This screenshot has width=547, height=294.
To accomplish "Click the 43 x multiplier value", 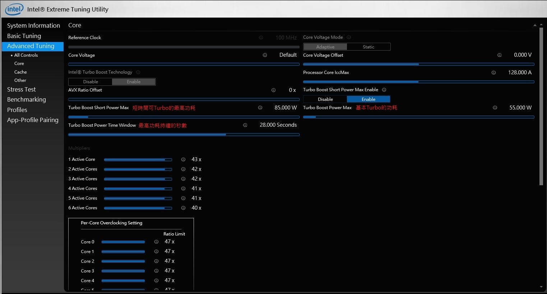I will pos(196,159).
